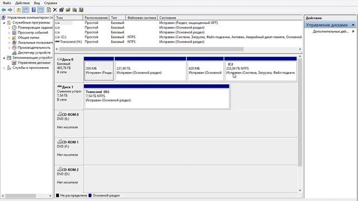Image resolution: width=358 pixels, height=201 pixels.
Task: Click the Up one level folder icon
Action: (x=18, y=10)
